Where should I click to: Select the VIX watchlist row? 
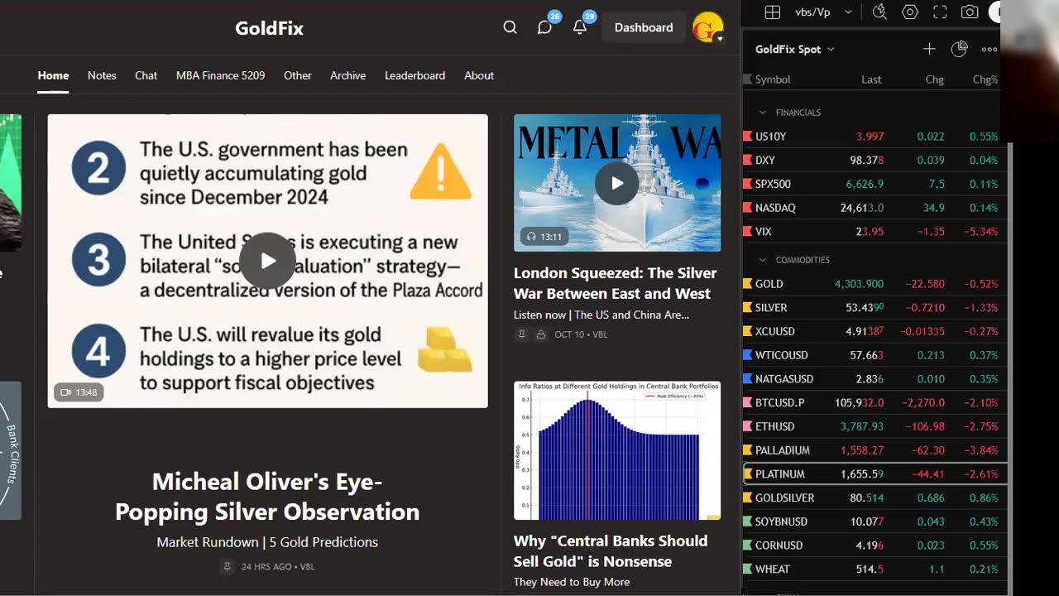[875, 232]
